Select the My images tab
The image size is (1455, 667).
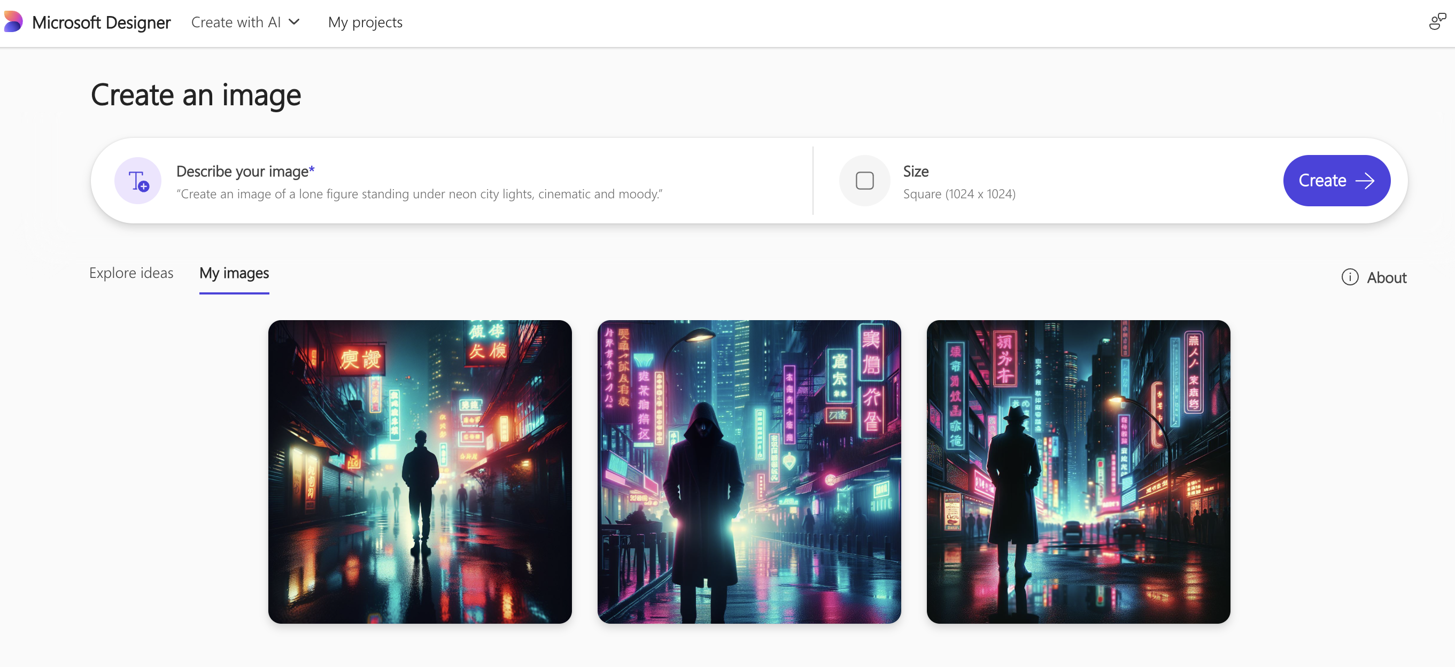click(234, 273)
